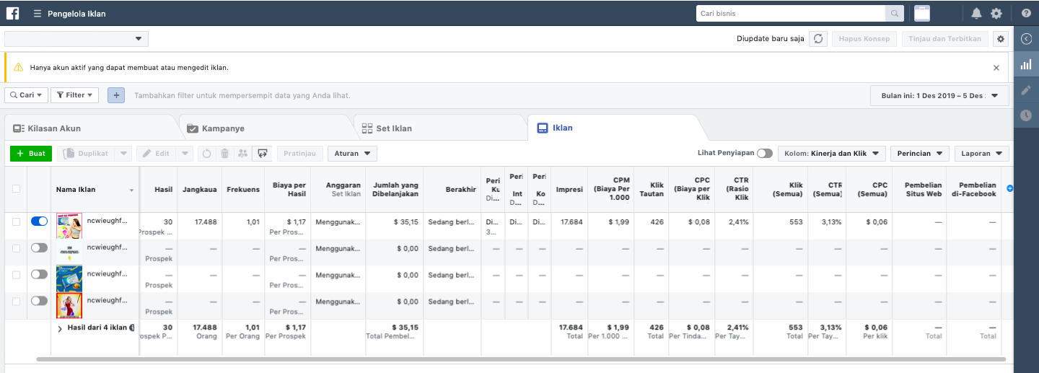
Task: Click the Facebook logo icon
Action: [x=12, y=13]
